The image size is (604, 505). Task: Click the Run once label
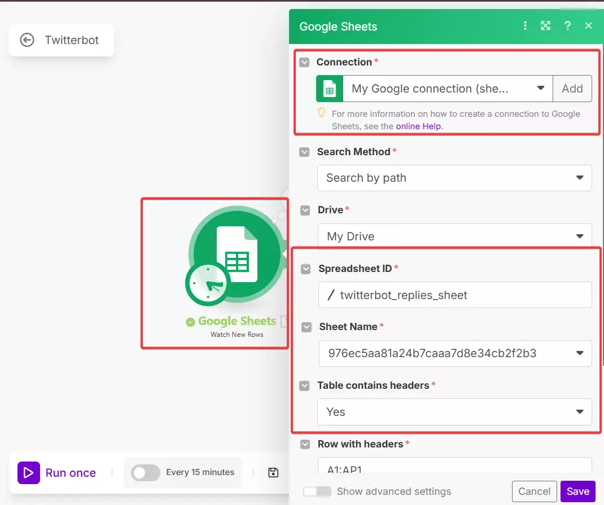click(x=71, y=473)
